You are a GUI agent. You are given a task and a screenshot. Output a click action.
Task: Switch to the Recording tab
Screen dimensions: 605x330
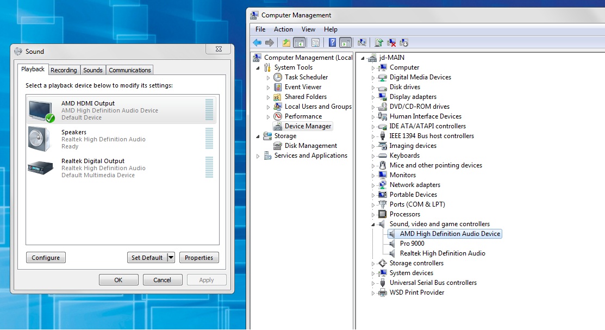[x=64, y=70]
